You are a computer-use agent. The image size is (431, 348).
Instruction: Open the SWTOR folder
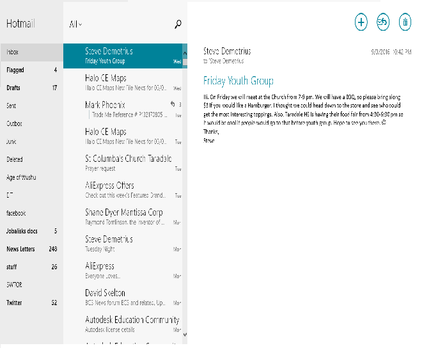pos(31,285)
